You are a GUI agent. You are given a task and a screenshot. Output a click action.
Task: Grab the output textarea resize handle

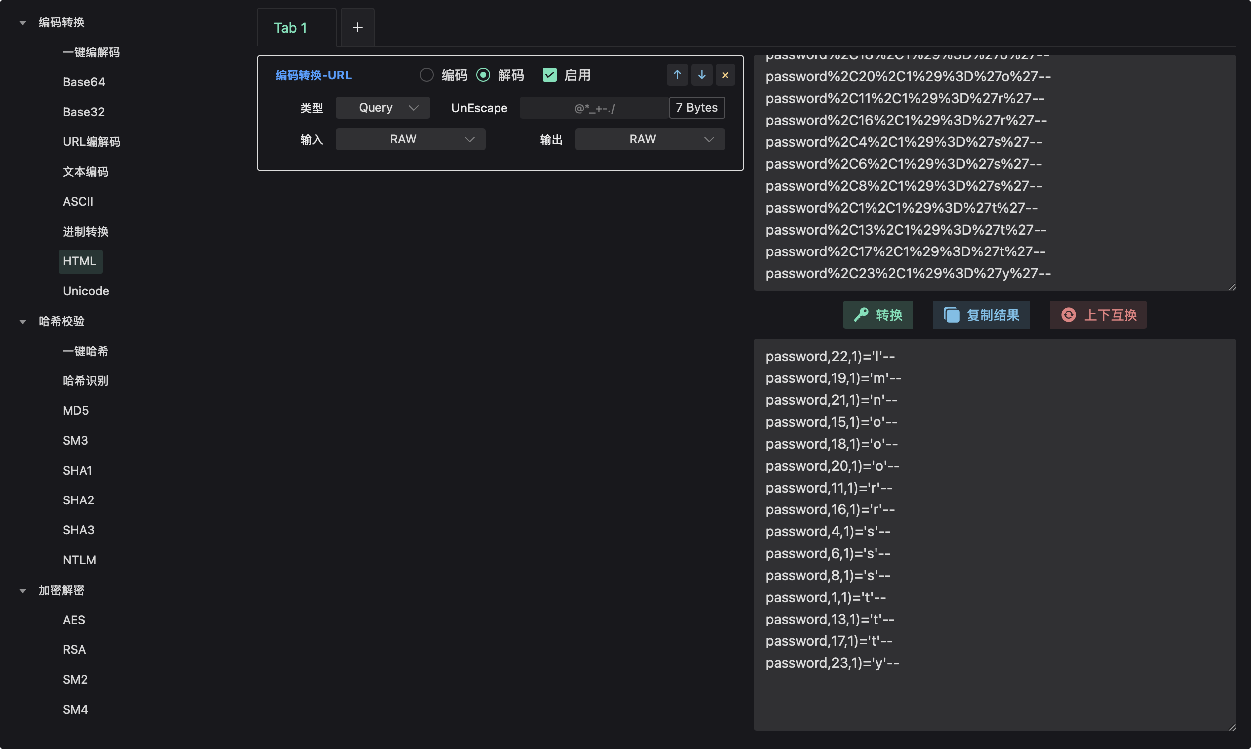1232,726
